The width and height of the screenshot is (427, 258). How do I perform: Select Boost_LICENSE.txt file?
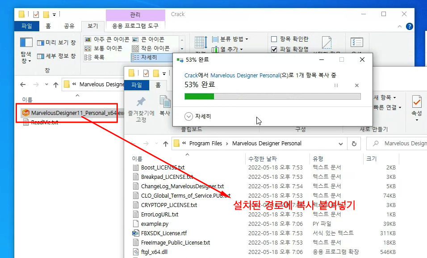[x=163, y=168]
